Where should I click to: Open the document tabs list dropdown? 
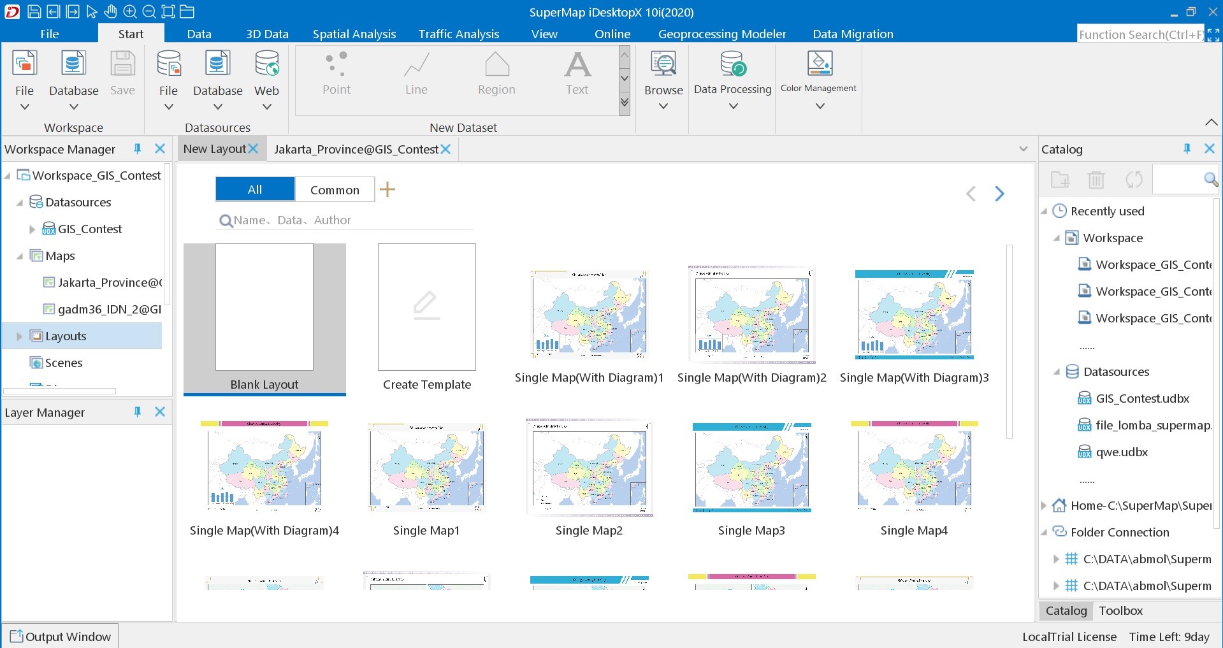pos(1024,149)
